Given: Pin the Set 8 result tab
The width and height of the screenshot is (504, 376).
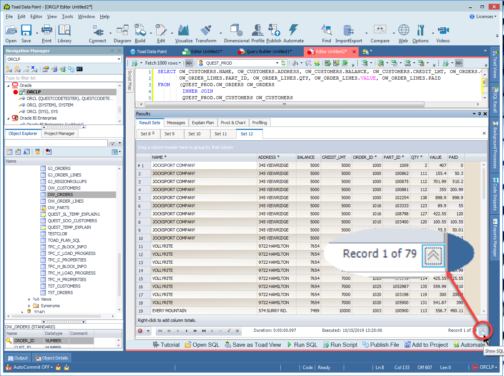Looking at the screenshot, I should 153,133.
